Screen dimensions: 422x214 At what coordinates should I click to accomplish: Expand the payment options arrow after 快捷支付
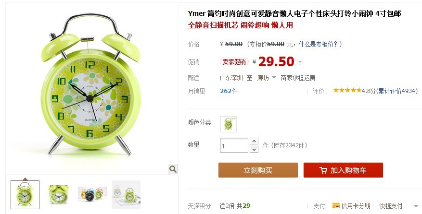[x=416, y=206]
